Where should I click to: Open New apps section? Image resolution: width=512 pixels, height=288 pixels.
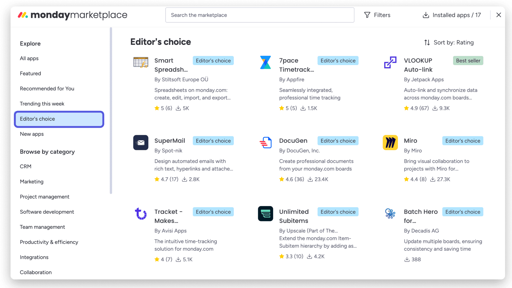(x=32, y=134)
